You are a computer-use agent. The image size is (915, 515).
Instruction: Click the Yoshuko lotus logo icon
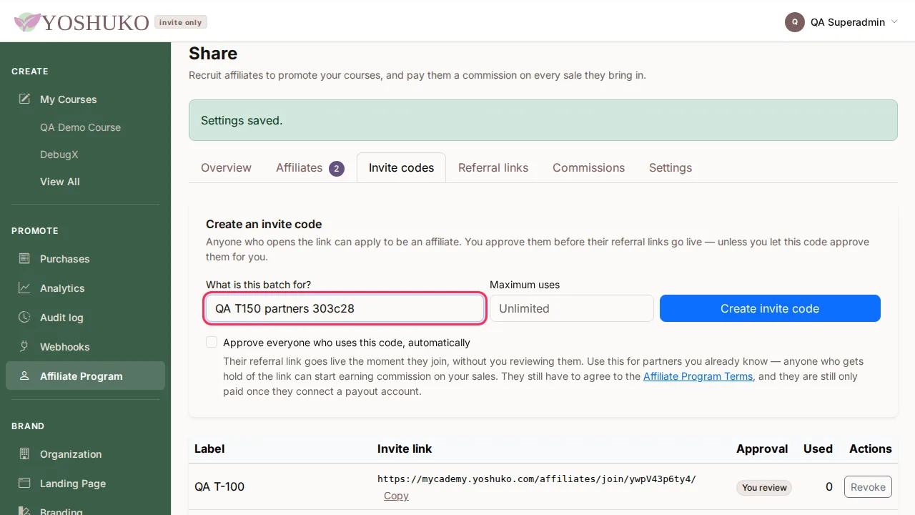point(28,22)
